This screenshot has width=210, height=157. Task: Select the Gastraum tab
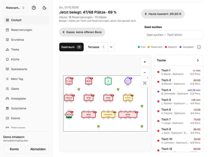71,47
